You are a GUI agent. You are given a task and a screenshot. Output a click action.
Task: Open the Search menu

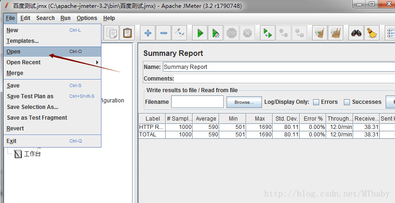[x=45, y=18]
